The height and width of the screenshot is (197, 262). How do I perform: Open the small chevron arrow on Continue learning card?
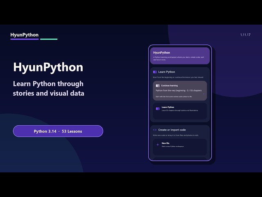[x=203, y=94]
